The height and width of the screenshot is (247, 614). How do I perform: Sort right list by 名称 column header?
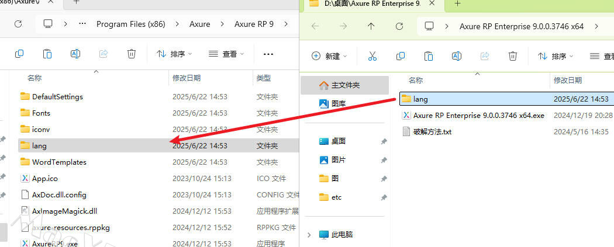click(x=415, y=80)
